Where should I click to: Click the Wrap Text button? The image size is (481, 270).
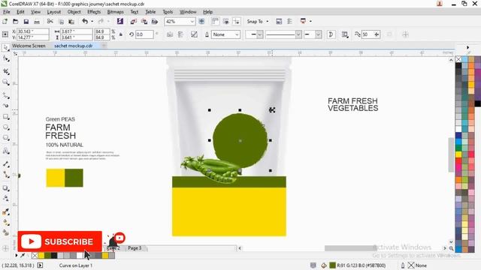tap(345, 34)
